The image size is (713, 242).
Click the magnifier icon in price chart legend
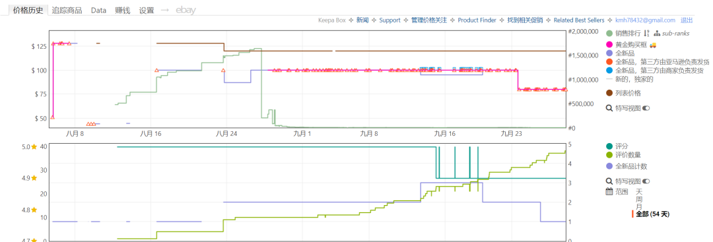(609, 108)
